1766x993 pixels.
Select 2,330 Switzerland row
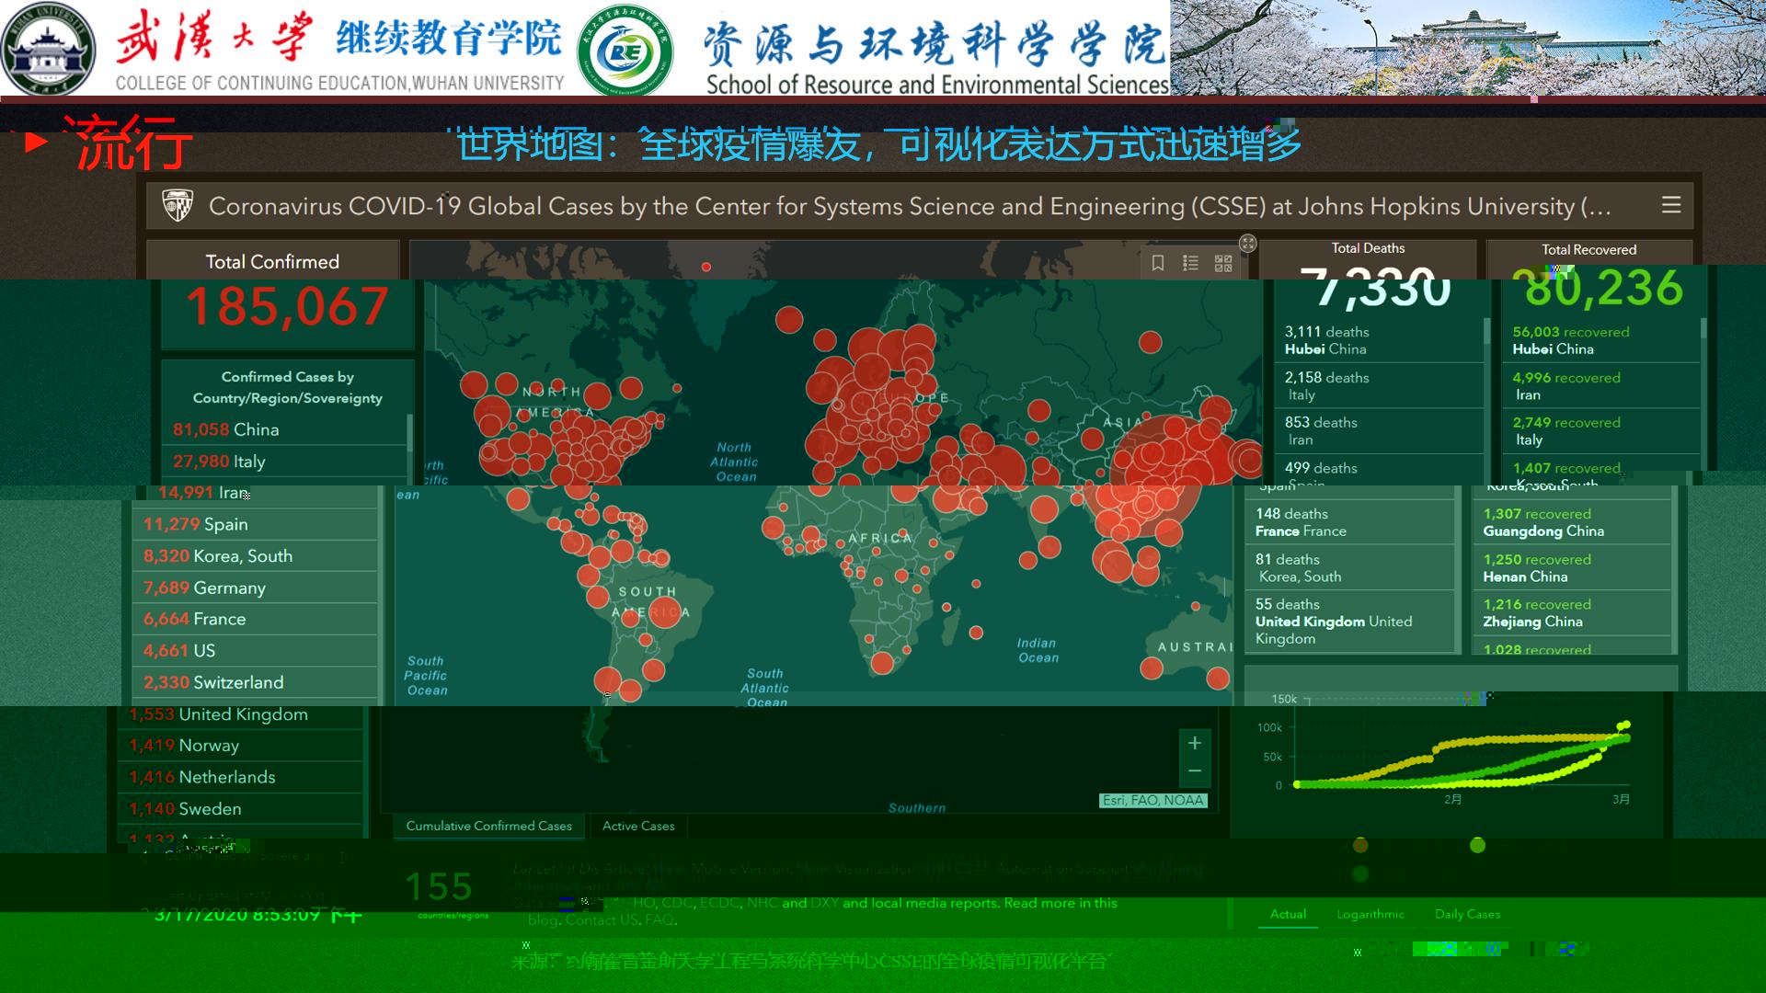click(256, 682)
